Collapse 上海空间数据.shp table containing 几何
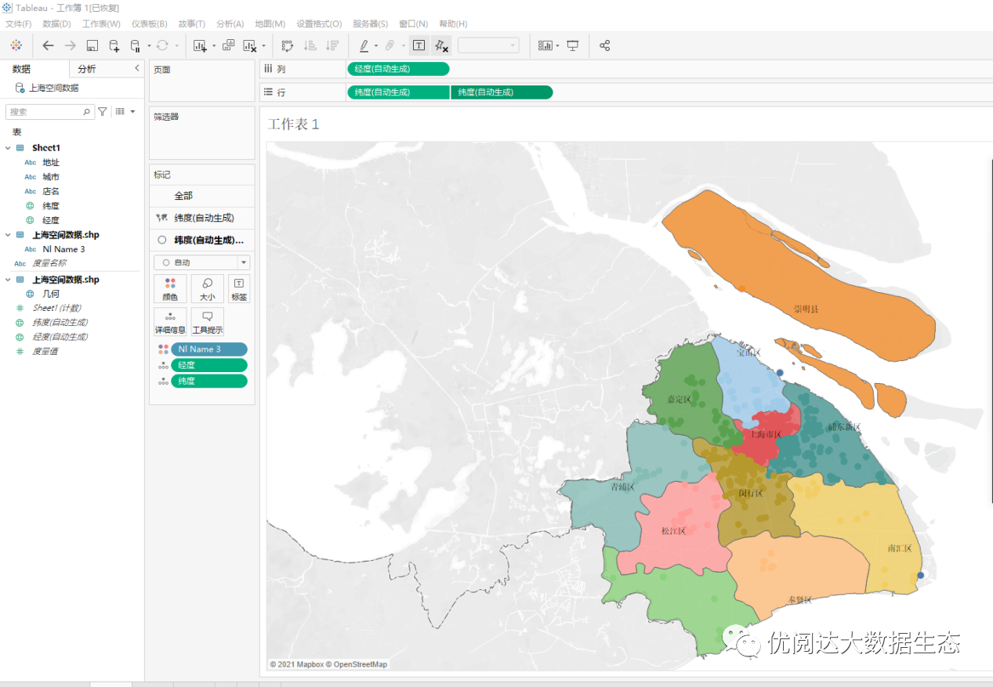Viewport: 993px width, 687px height. [x=8, y=280]
